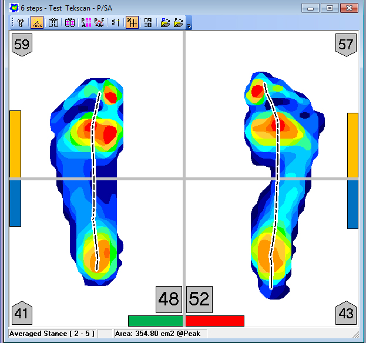Toggle the highlighted crosshair quadrant lines button

tap(132, 23)
